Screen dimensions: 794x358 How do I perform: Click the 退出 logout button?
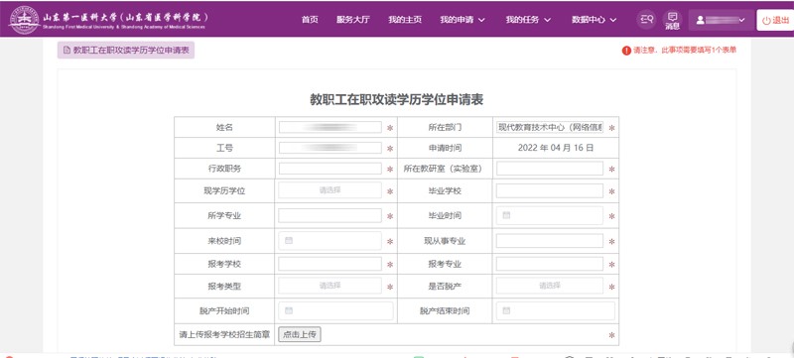click(x=775, y=20)
